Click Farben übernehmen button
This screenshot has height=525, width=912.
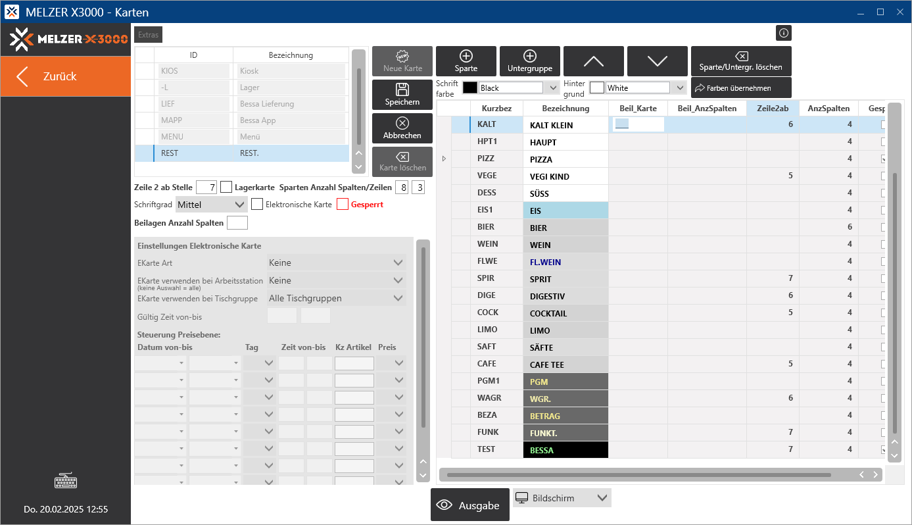pyautogui.click(x=740, y=87)
